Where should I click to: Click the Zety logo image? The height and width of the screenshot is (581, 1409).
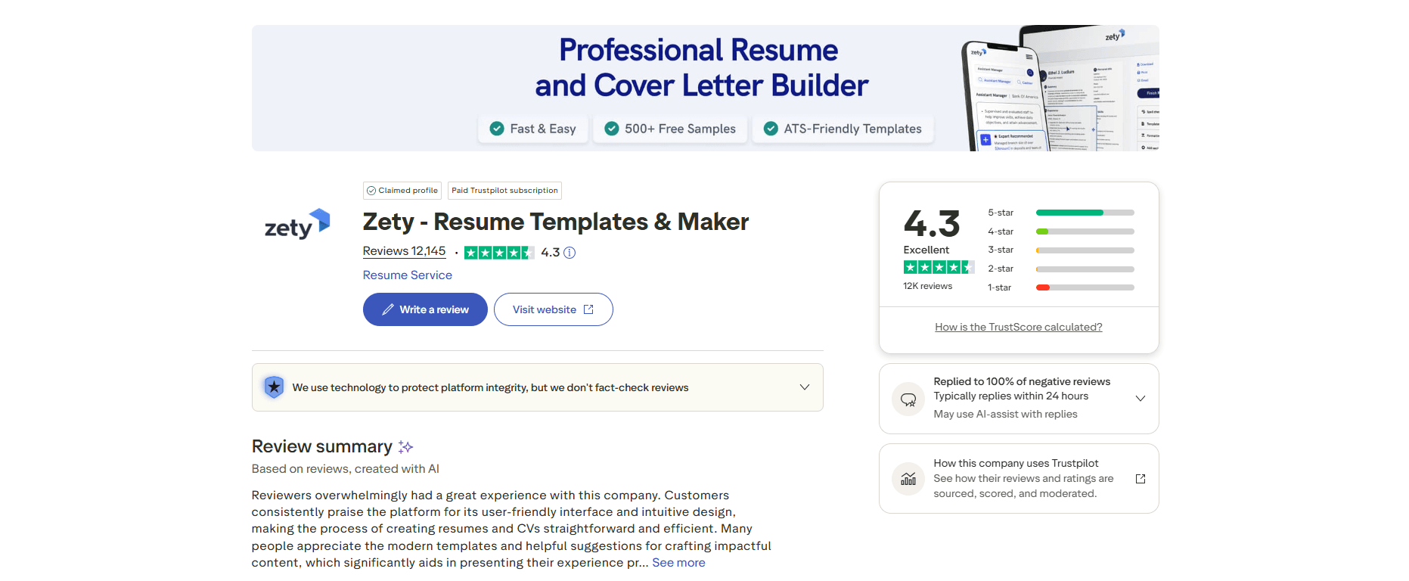click(x=297, y=224)
